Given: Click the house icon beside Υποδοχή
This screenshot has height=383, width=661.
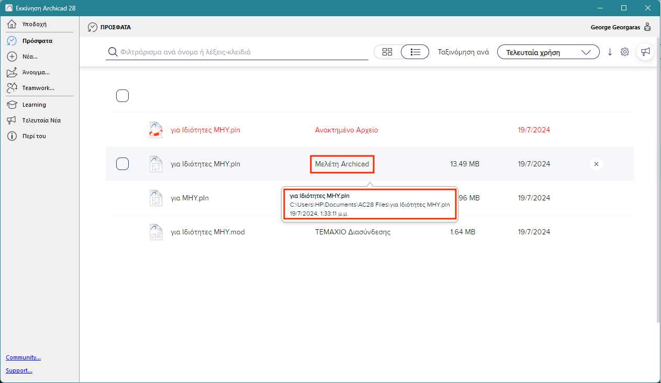Looking at the screenshot, I should point(12,25).
